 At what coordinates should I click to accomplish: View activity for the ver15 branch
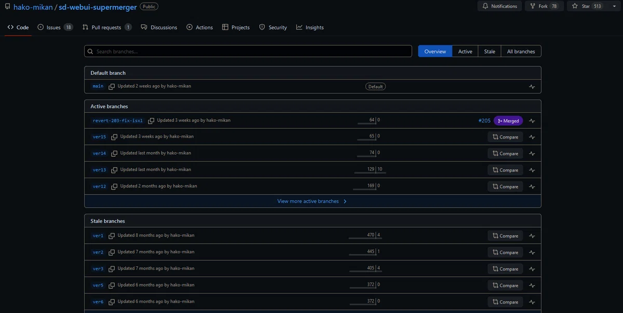tap(532, 137)
